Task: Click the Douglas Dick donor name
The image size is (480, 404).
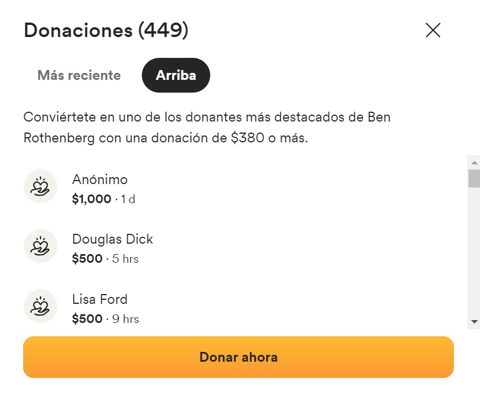Action: point(112,239)
